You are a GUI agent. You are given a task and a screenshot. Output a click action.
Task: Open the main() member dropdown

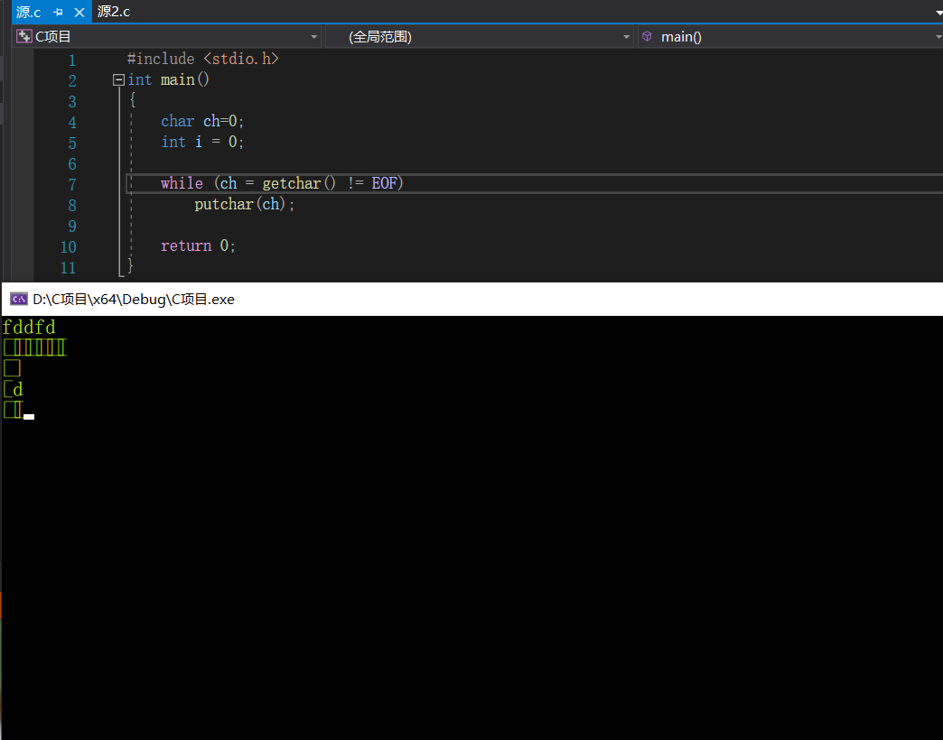[938, 37]
